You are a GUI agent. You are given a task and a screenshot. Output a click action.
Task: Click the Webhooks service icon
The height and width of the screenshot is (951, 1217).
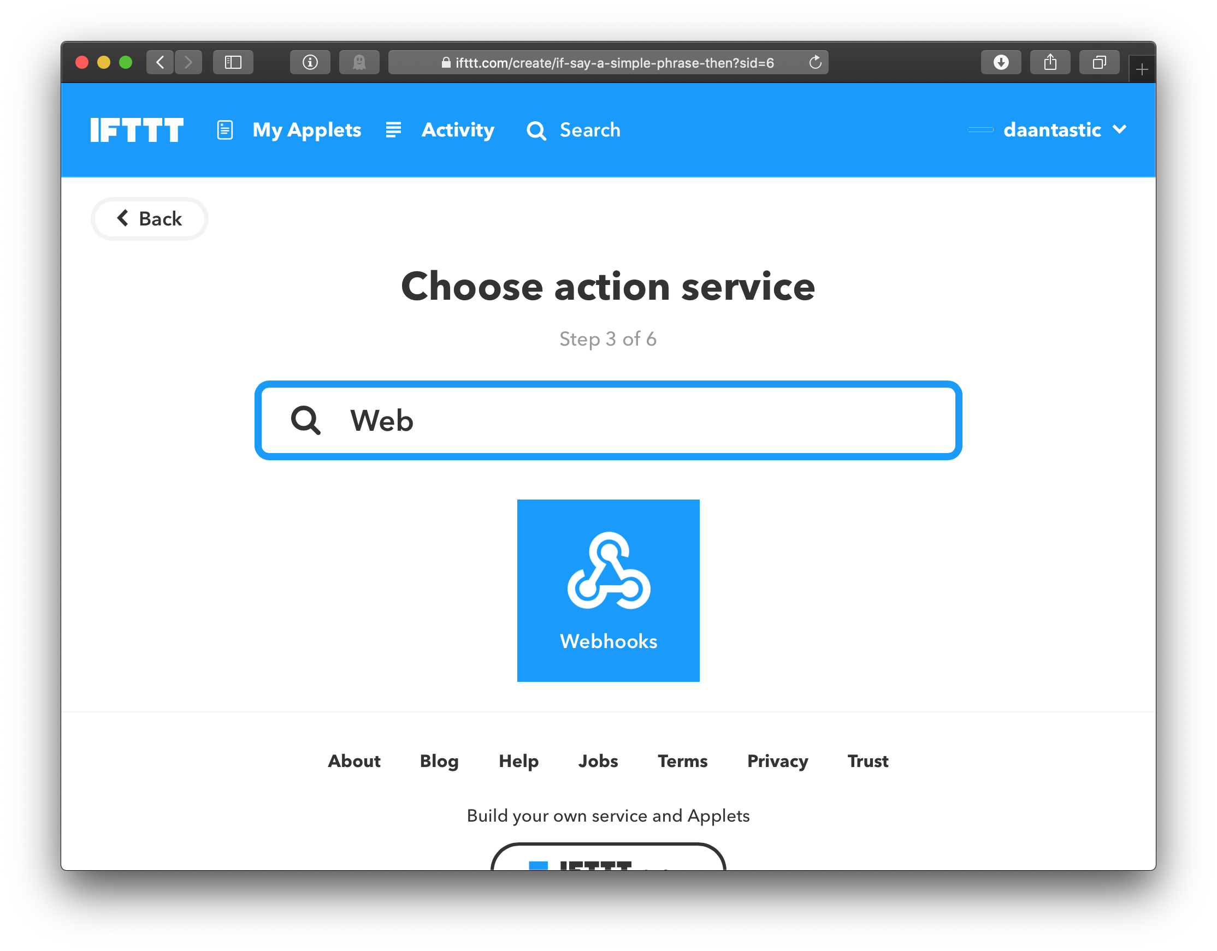(x=607, y=591)
